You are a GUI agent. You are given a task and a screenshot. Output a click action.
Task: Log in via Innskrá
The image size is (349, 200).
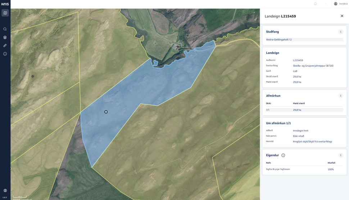341,4
